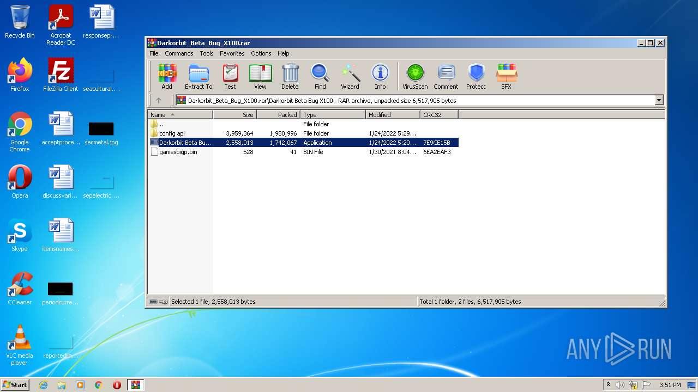Open the Commands menu
The width and height of the screenshot is (698, 392).
point(179,53)
